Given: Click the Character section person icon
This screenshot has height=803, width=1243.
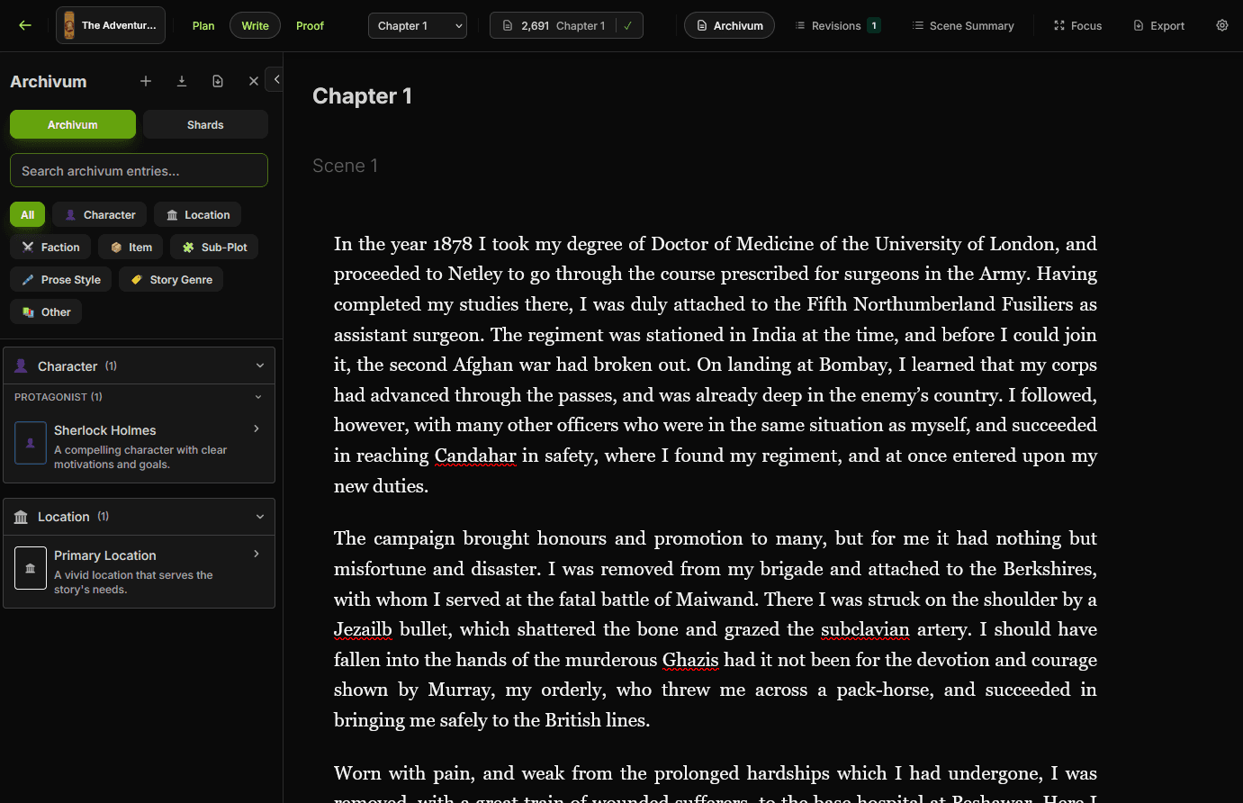Looking at the screenshot, I should [x=21, y=366].
